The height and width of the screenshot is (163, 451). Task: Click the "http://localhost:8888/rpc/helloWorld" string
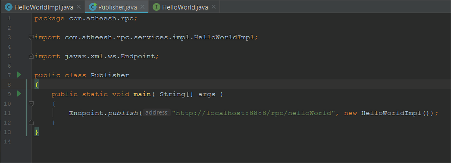pos(253,113)
